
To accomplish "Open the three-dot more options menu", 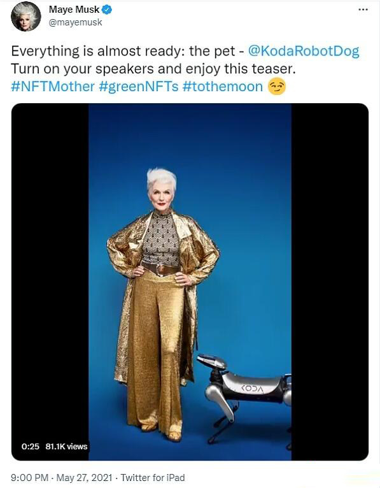I will coord(363,10).
